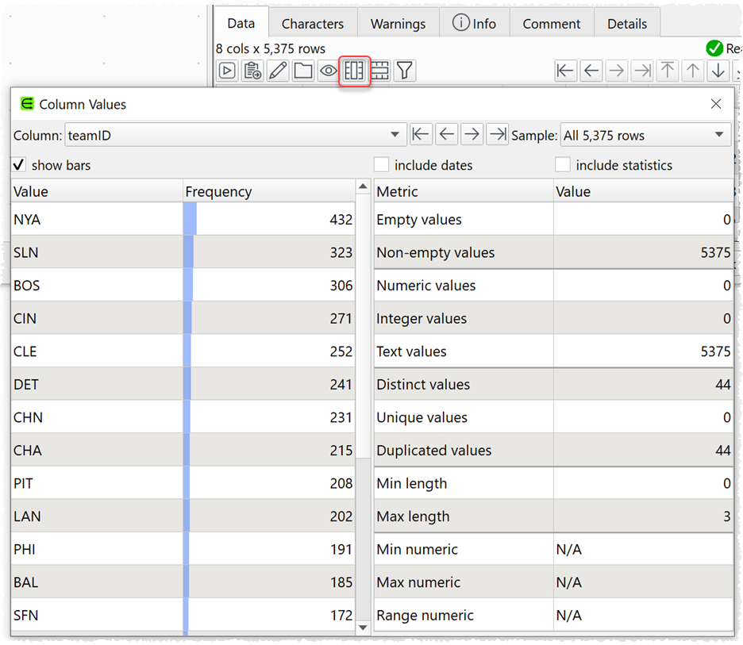Uncheck the show bars checkbox

(x=19, y=165)
